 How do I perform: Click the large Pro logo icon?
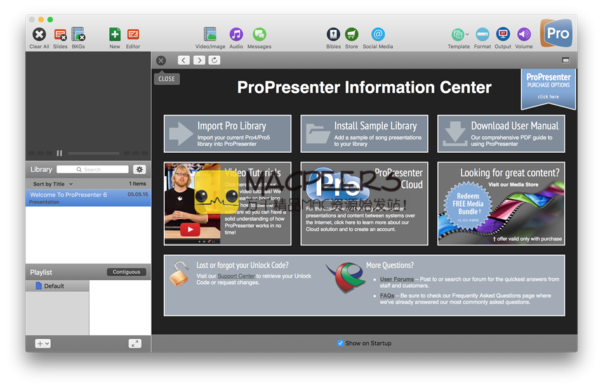(x=556, y=34)
